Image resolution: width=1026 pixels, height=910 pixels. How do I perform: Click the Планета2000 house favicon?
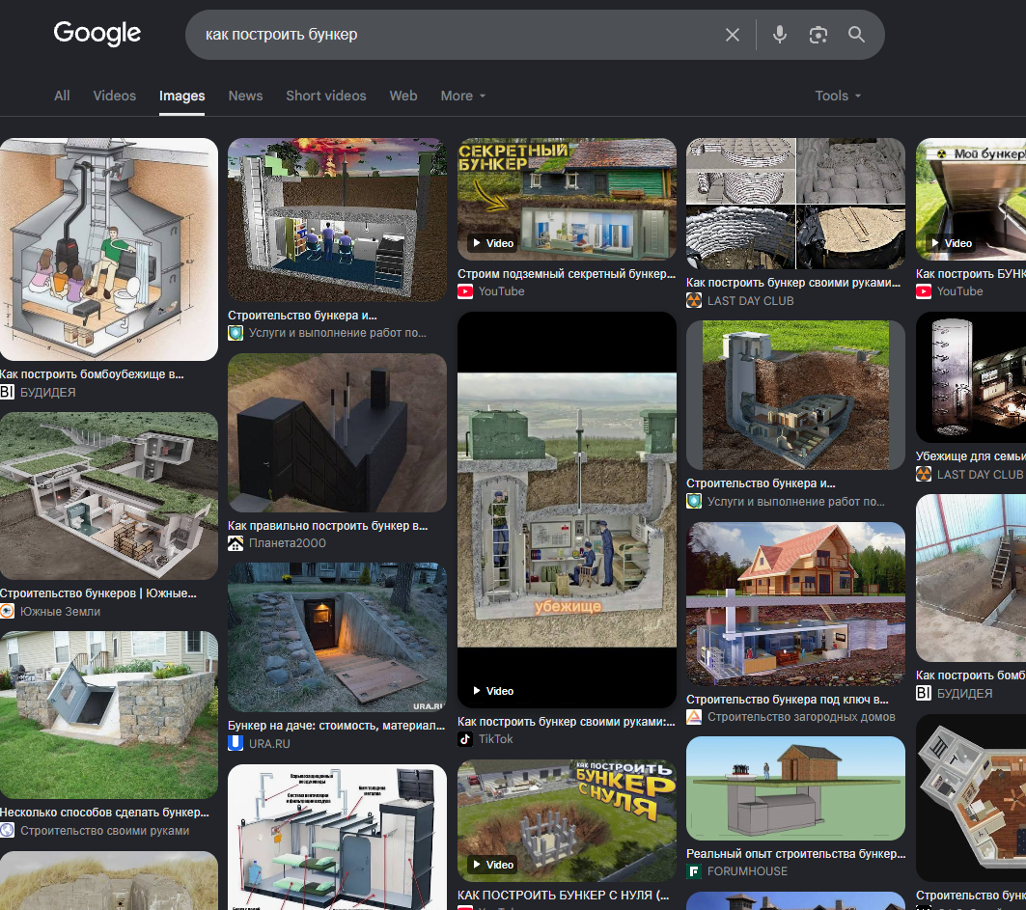pos(236,543)
